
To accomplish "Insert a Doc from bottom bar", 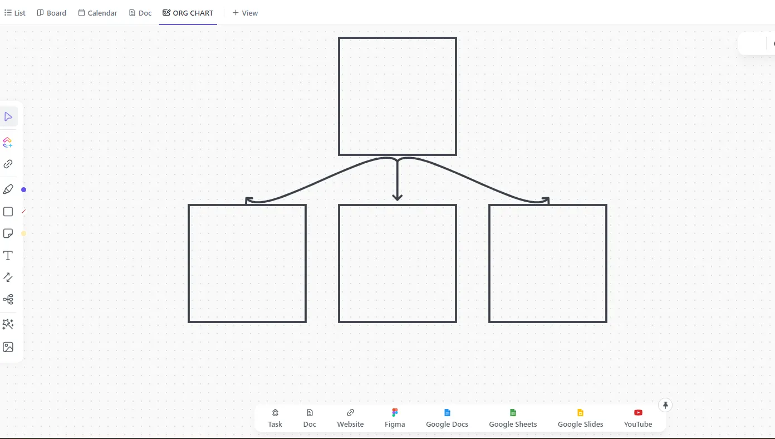I will click(x=310, y=418).
